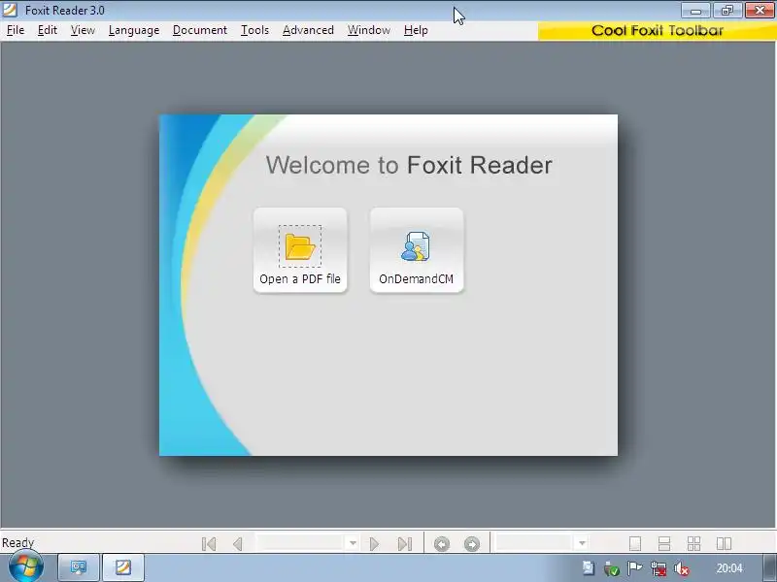The width and height of the screenshot is (777, 582).
Task: Go to the previous page
Action: [x=238, y=544]
